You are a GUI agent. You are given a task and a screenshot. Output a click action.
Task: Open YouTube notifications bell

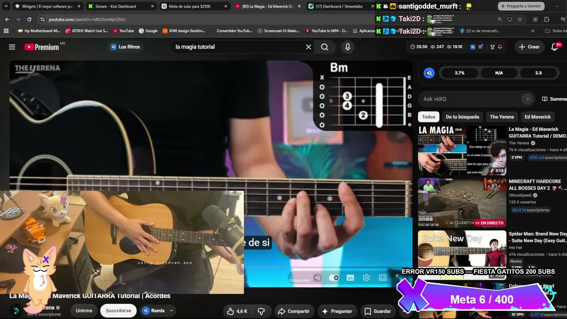coord(555,47)
